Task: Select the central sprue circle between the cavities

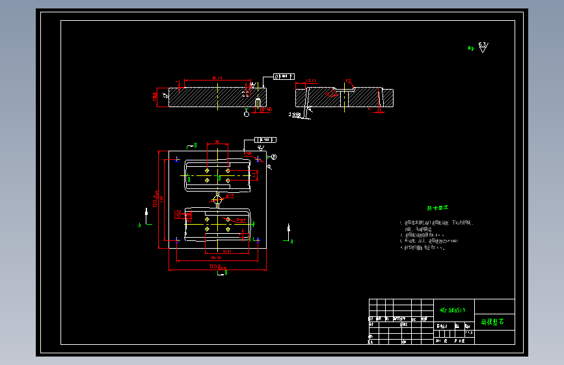Action: (218, 200)
